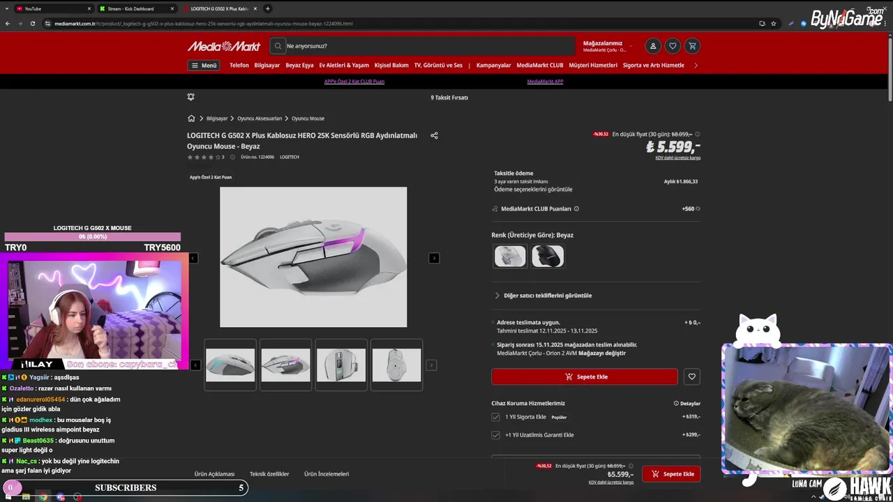Click APP'e Özel 2 Kat CLUB Puan link
Screen dimensions: 893x502
pos(354,82)
